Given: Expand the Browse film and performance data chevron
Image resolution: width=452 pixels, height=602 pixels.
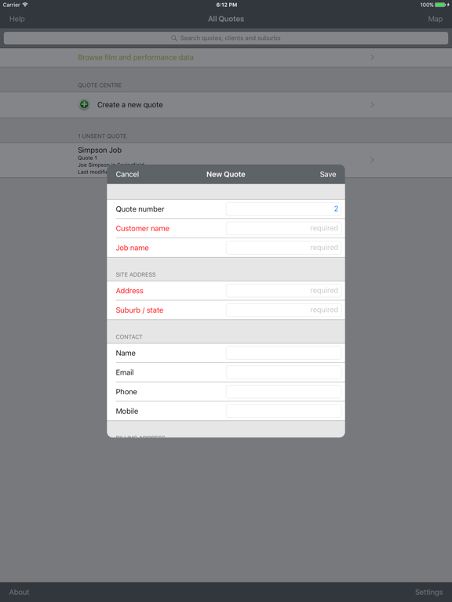Looking at the screenshot, I should click(372, 57).
